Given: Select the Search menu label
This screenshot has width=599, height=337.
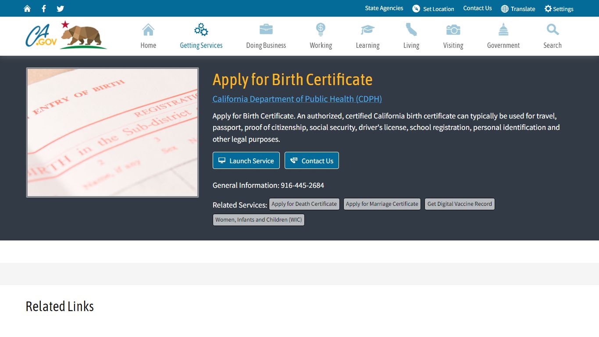Looking at the screenshot, I should [x=553, y=45].
